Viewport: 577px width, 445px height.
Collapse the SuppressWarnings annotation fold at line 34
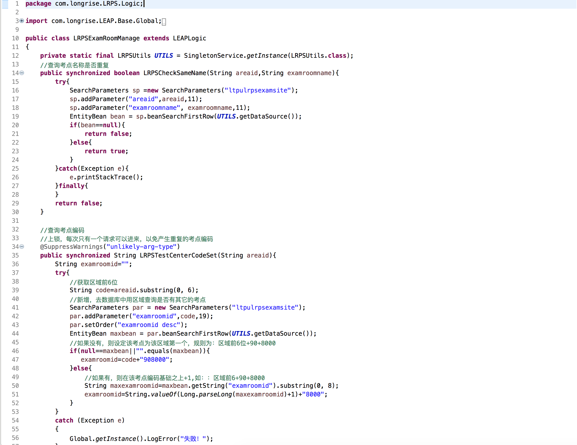click(22, 247)
